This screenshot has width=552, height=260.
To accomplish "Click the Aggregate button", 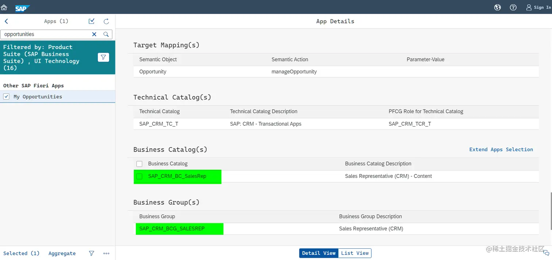I will (x=62, y=253).
